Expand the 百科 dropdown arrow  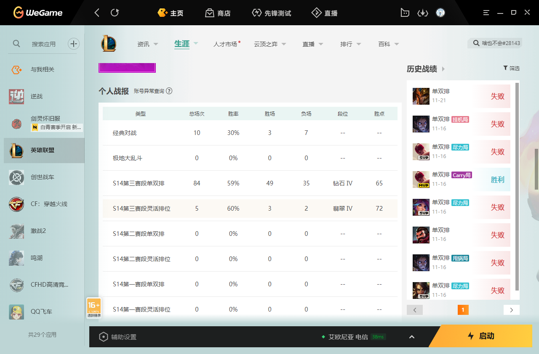(397, 44)
